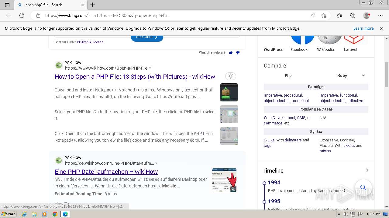Click the lightbulb insights icon
This screenshot has width=389, height=218.
(x=231, y=76)
